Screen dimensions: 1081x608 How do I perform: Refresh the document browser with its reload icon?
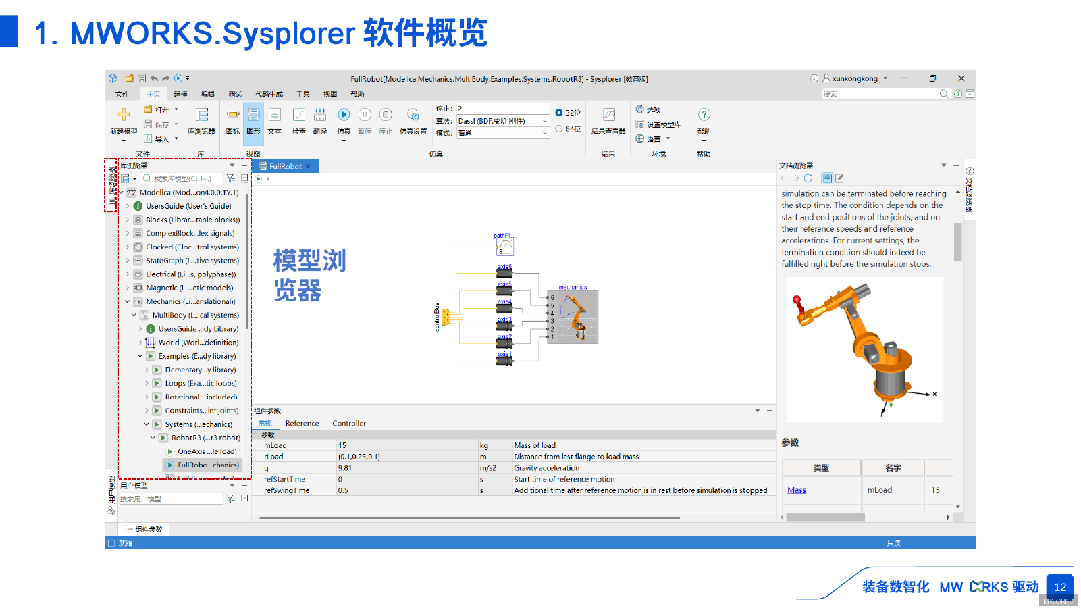click(809, 178)
